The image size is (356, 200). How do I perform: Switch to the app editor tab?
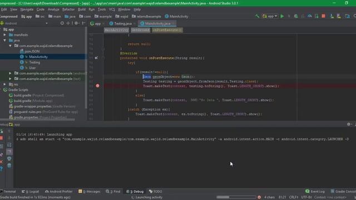point(97,23)
